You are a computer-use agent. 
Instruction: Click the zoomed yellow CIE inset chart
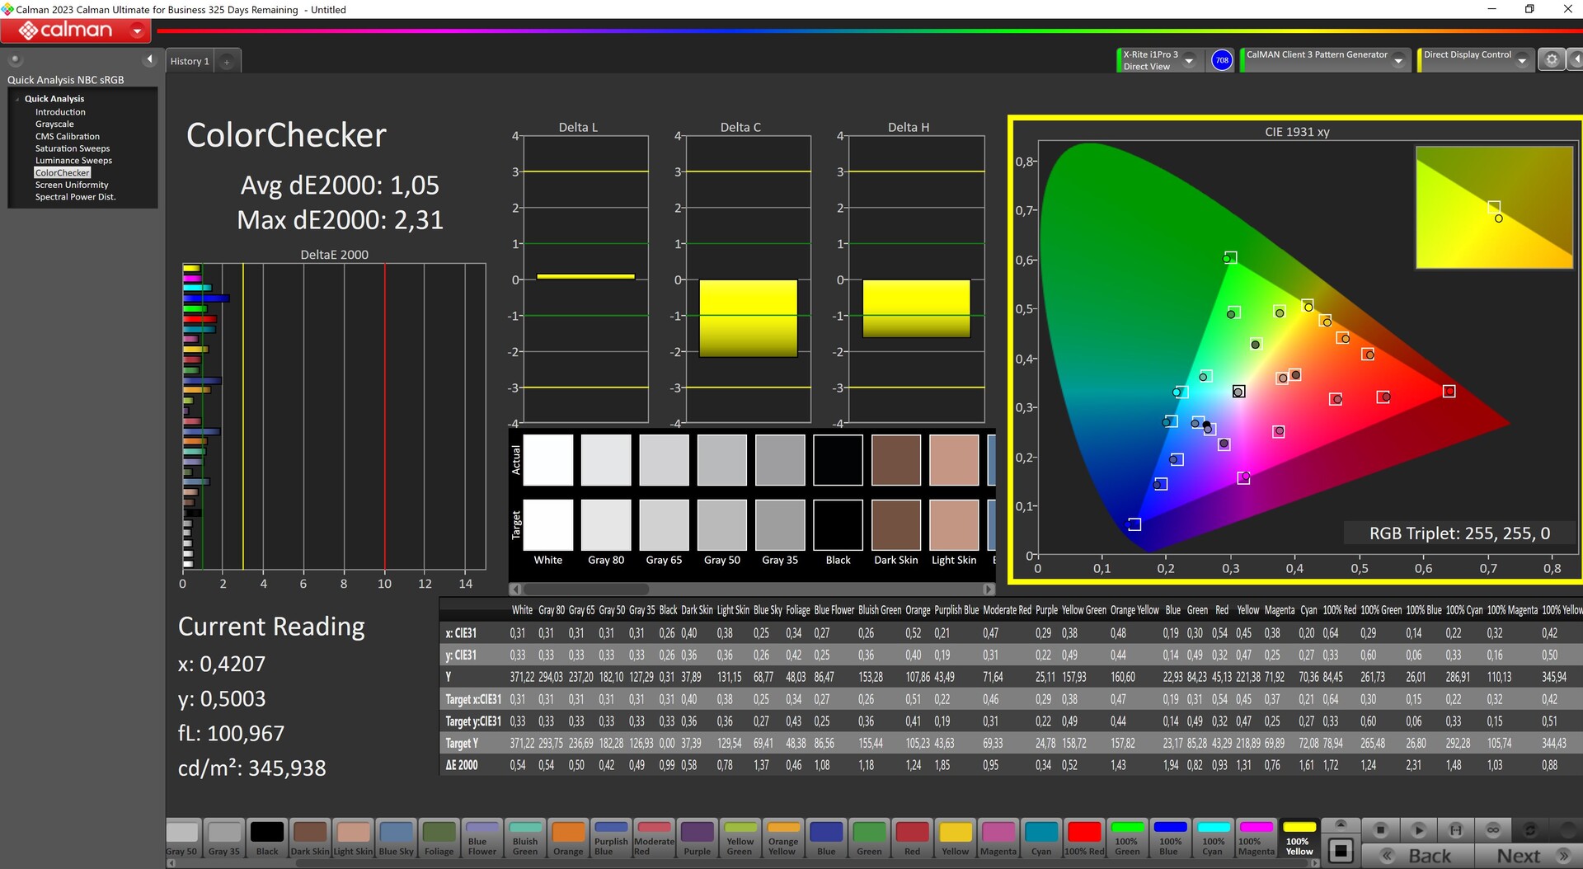[1494, 207]
